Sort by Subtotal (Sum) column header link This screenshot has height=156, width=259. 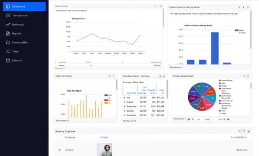tap(238, 137)
